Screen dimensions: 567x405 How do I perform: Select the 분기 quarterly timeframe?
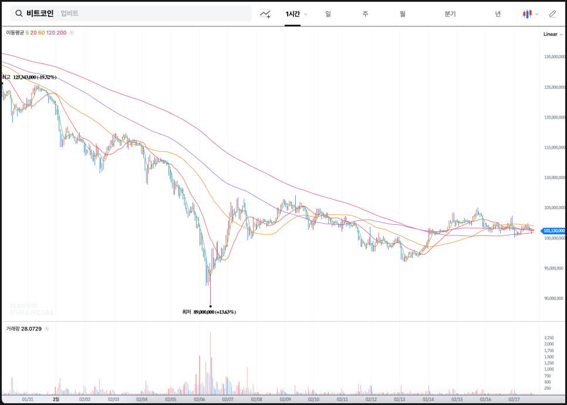(450, 14)
